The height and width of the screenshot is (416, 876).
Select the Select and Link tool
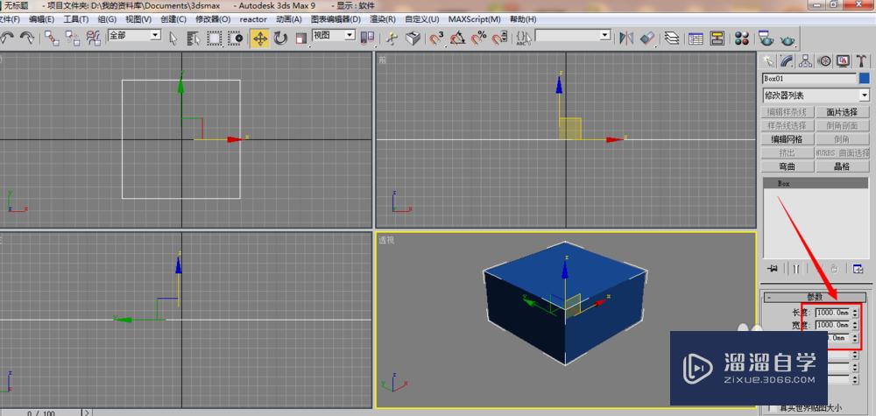tap(52, 38)
